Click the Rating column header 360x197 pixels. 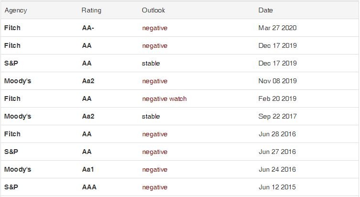(x=91, y=10)
